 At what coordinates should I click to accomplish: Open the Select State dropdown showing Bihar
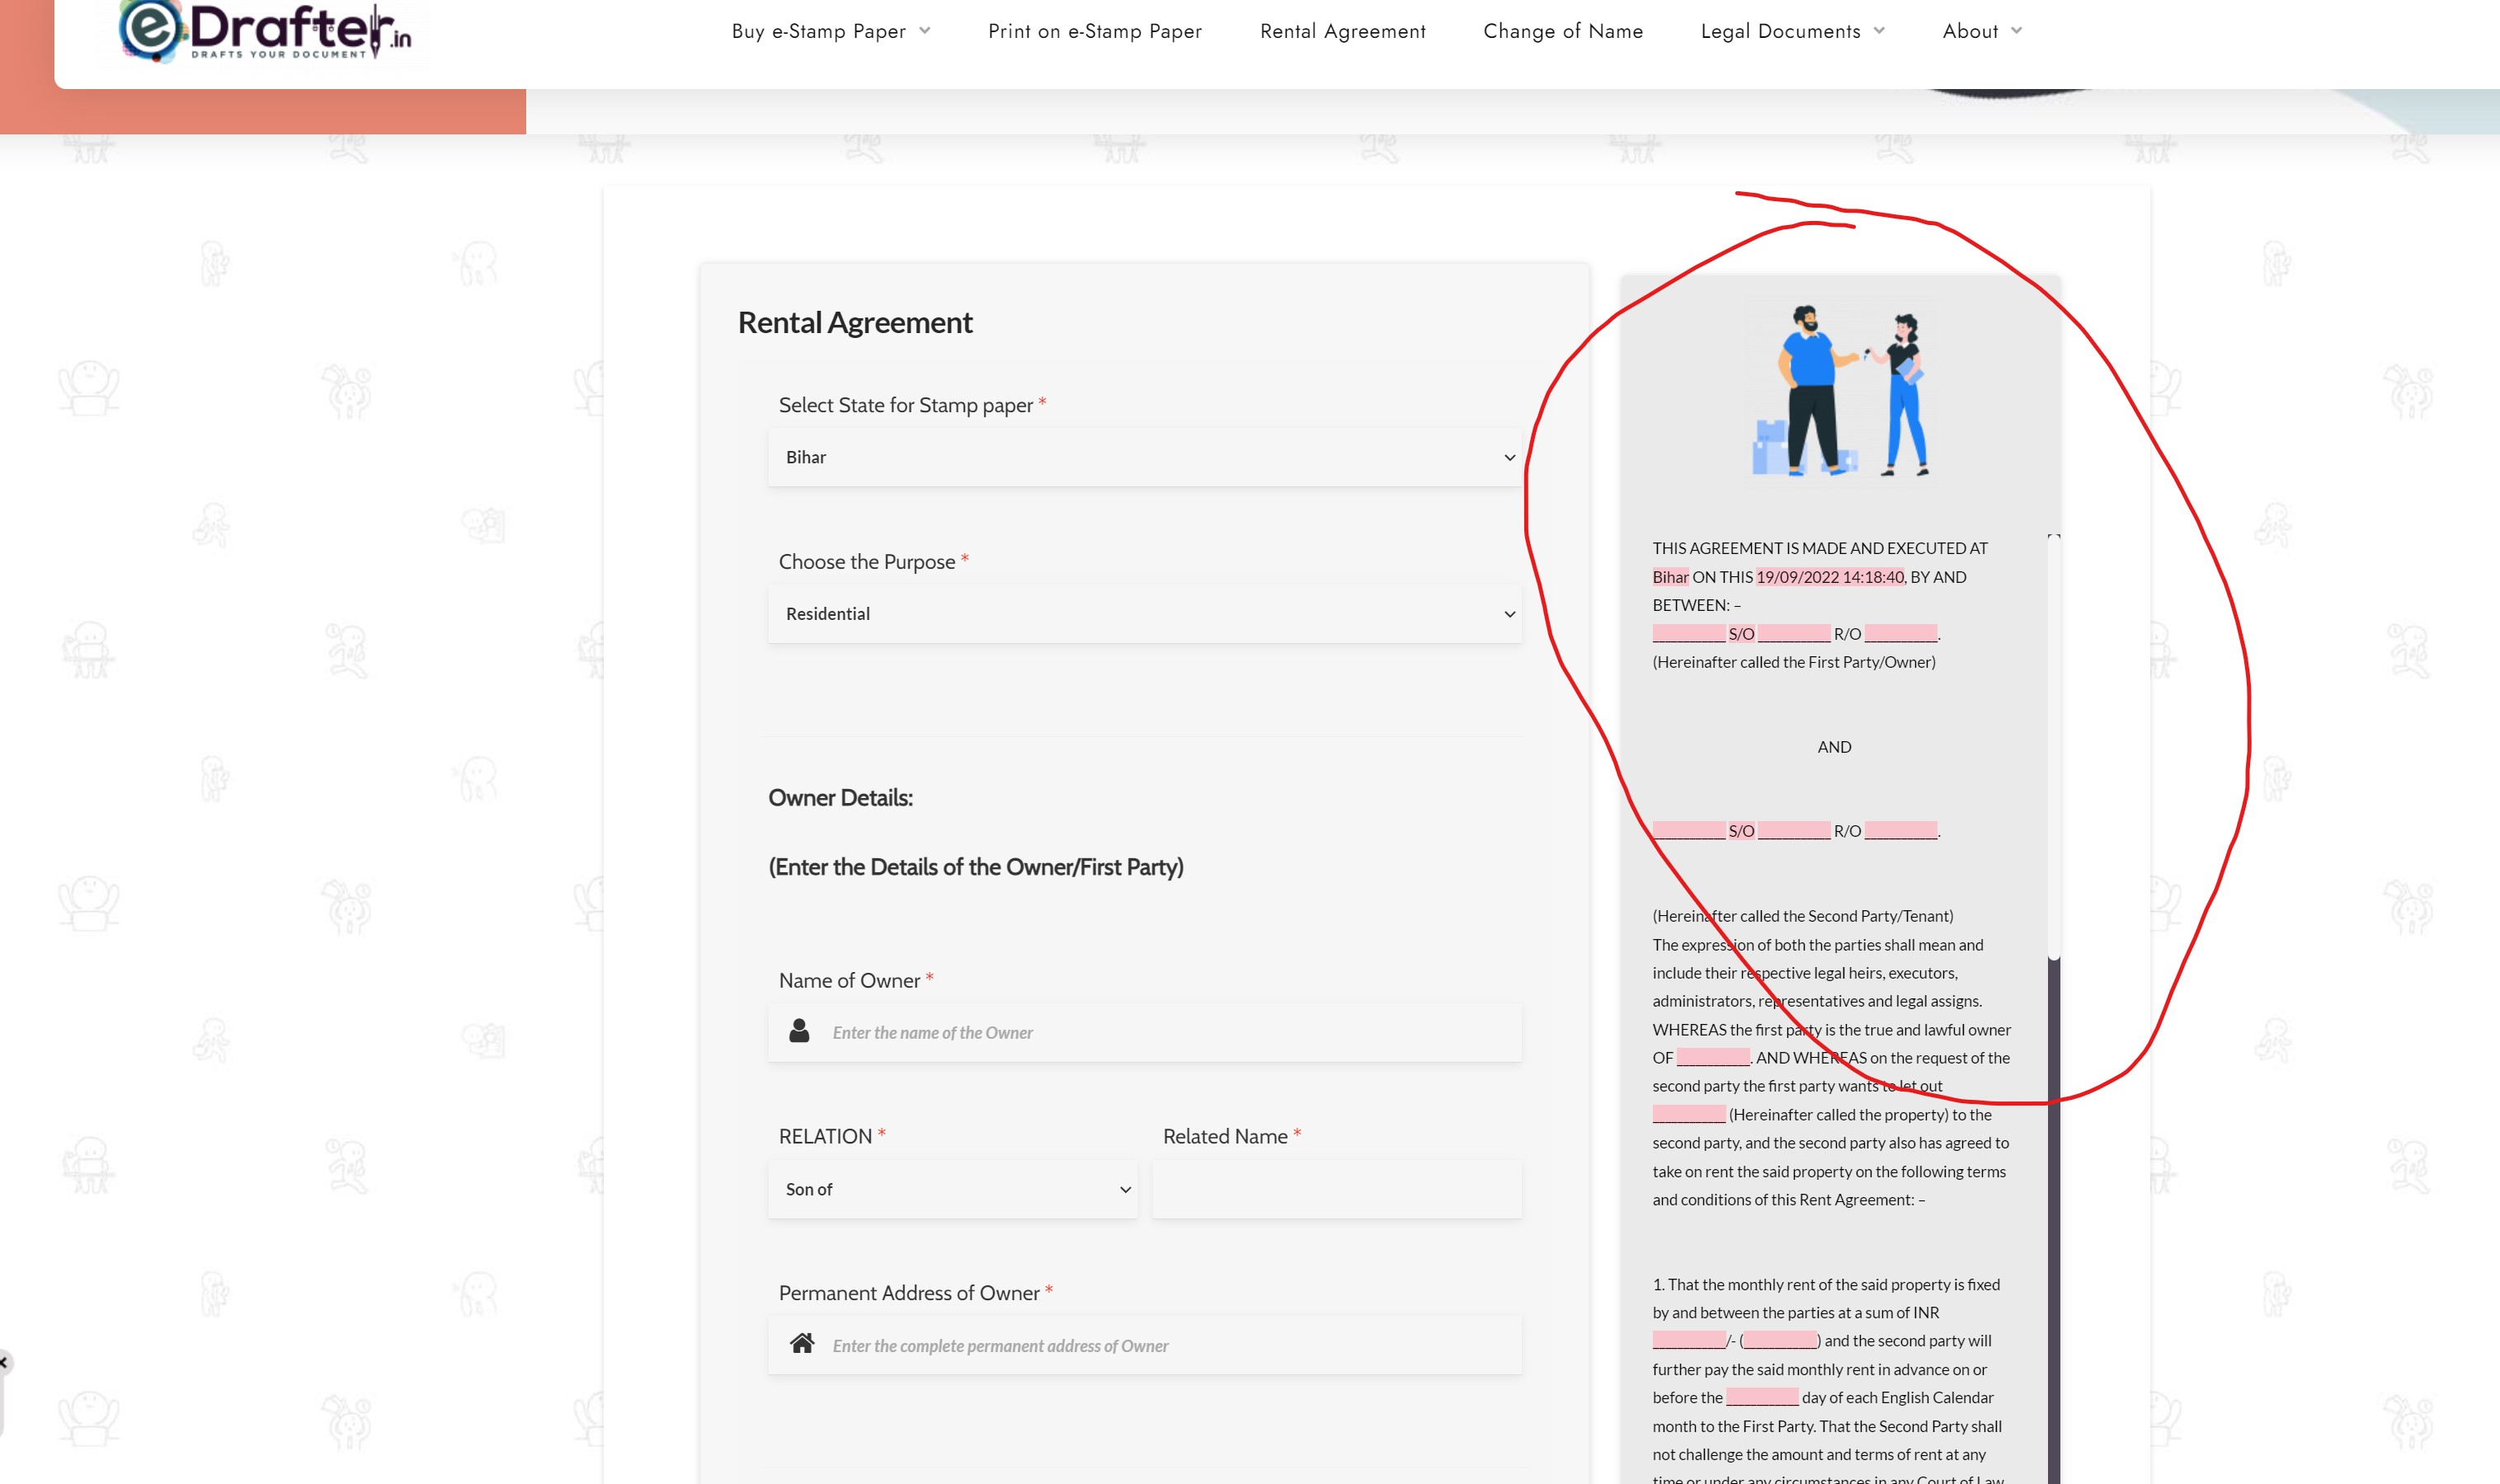tap(1143, 457)
